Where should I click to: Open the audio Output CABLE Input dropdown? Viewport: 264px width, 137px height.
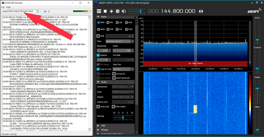coord(123,97)
